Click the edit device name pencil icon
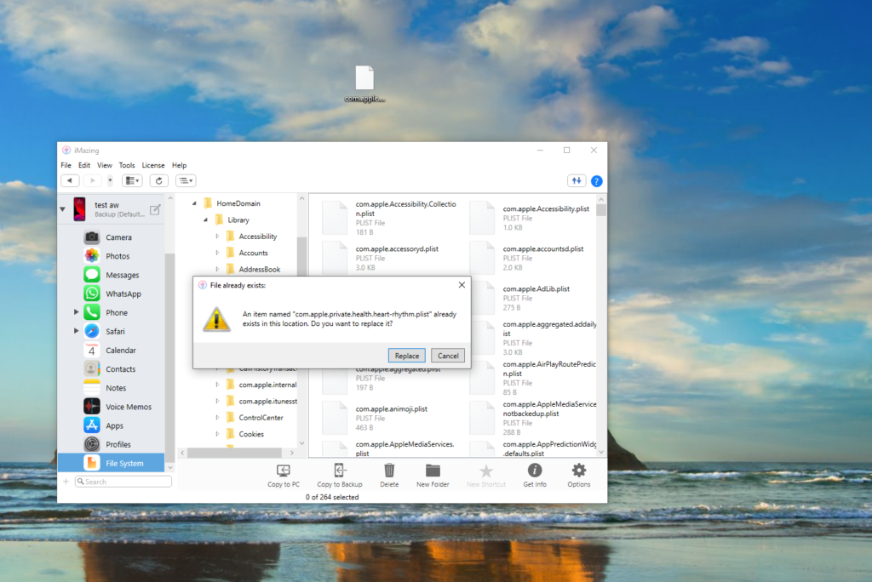The height and width of the screenshot is (582, 872). (x=155, y=209)
